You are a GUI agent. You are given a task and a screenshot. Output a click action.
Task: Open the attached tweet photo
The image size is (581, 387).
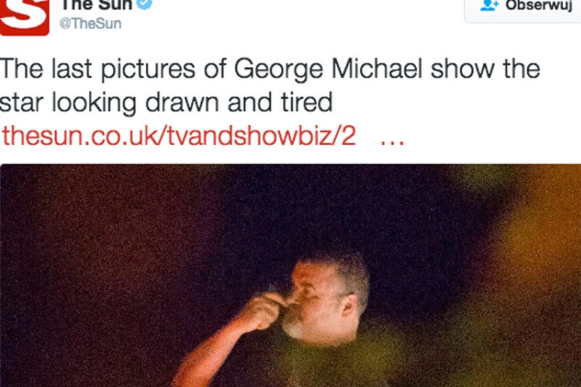[x=290, y=275]
